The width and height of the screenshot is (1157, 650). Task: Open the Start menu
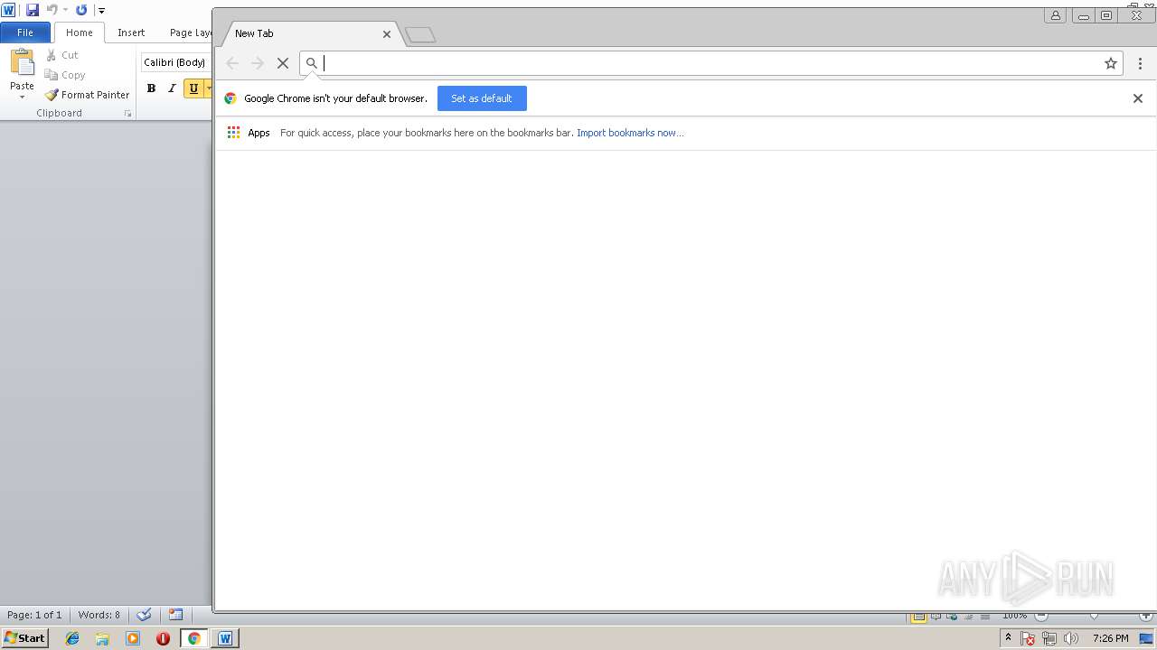click(24, 638)
